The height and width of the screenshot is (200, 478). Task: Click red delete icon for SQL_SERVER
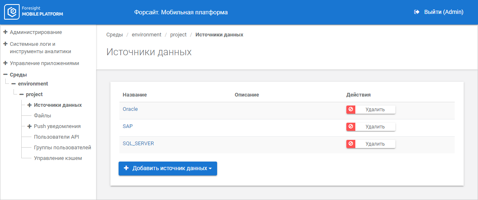pyautogui.click(x=351, y=144)
